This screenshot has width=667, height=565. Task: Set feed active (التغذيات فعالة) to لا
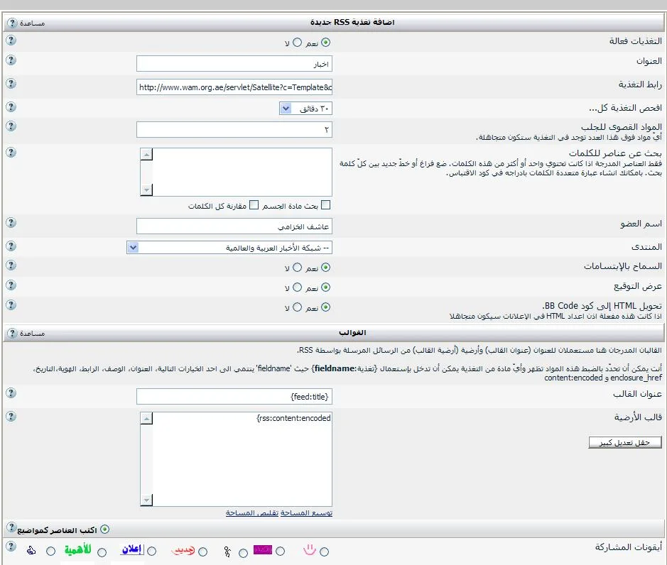tap(297, 43)
